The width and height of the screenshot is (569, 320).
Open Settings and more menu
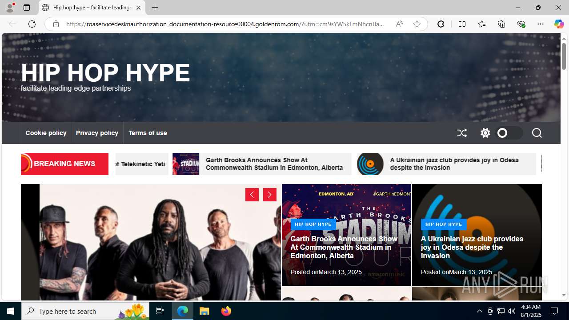click(x=541, y=24)
